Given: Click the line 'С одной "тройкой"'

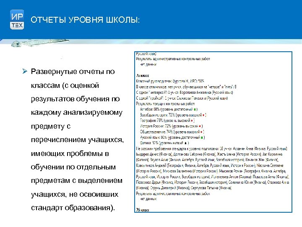Looking at the screenshot, I should point(182,98).
